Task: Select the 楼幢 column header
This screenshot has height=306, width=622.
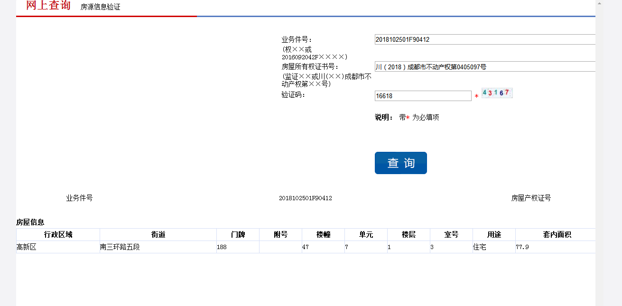Action: click(x=323, y=235)
